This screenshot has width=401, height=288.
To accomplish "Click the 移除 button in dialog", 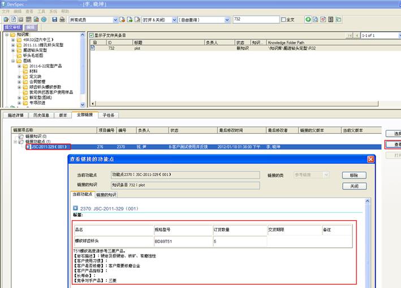I will tap(354, 175).
